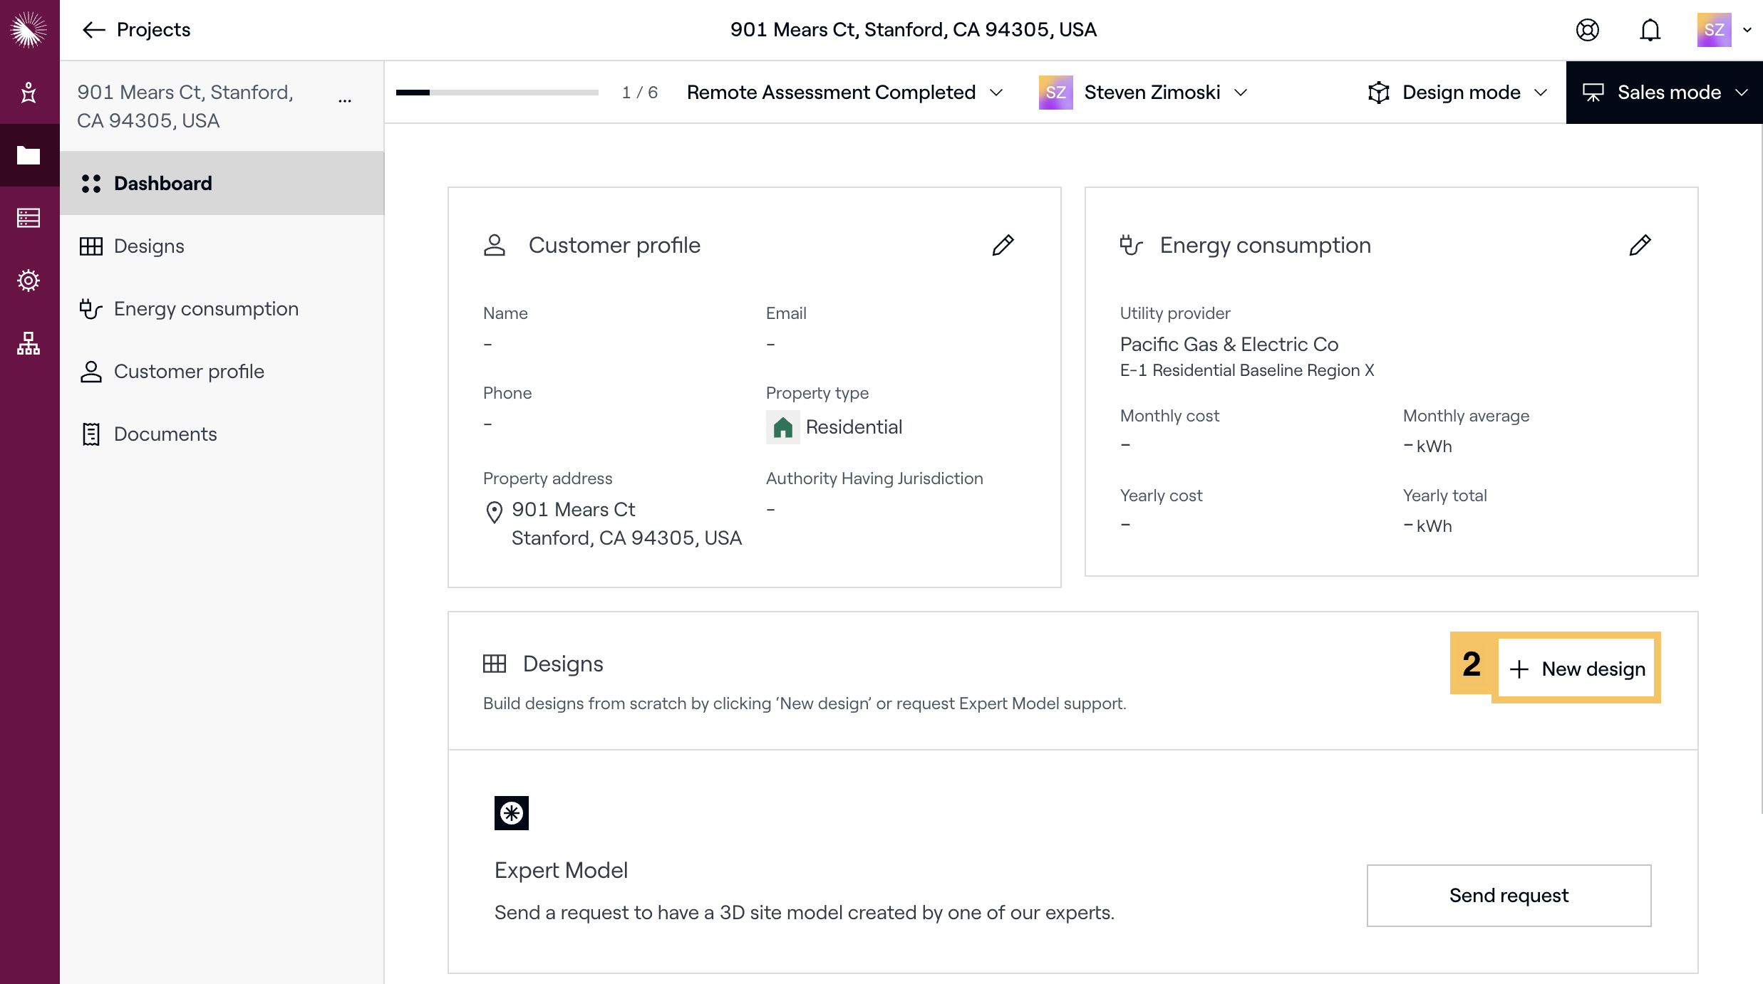Expand Remote Assessment Completed status dropdown
This screenshot has height=984, width=1763.
(845, 93)
